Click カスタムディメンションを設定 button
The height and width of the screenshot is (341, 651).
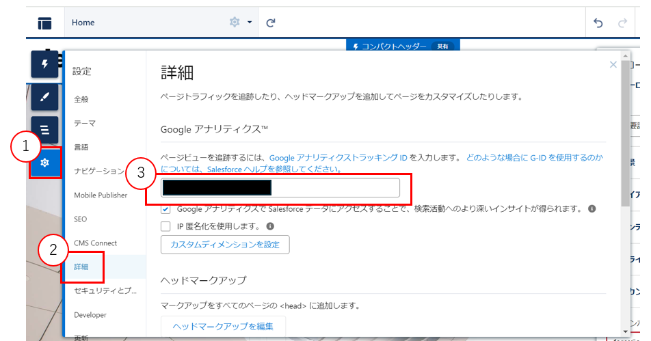(225, 245)
